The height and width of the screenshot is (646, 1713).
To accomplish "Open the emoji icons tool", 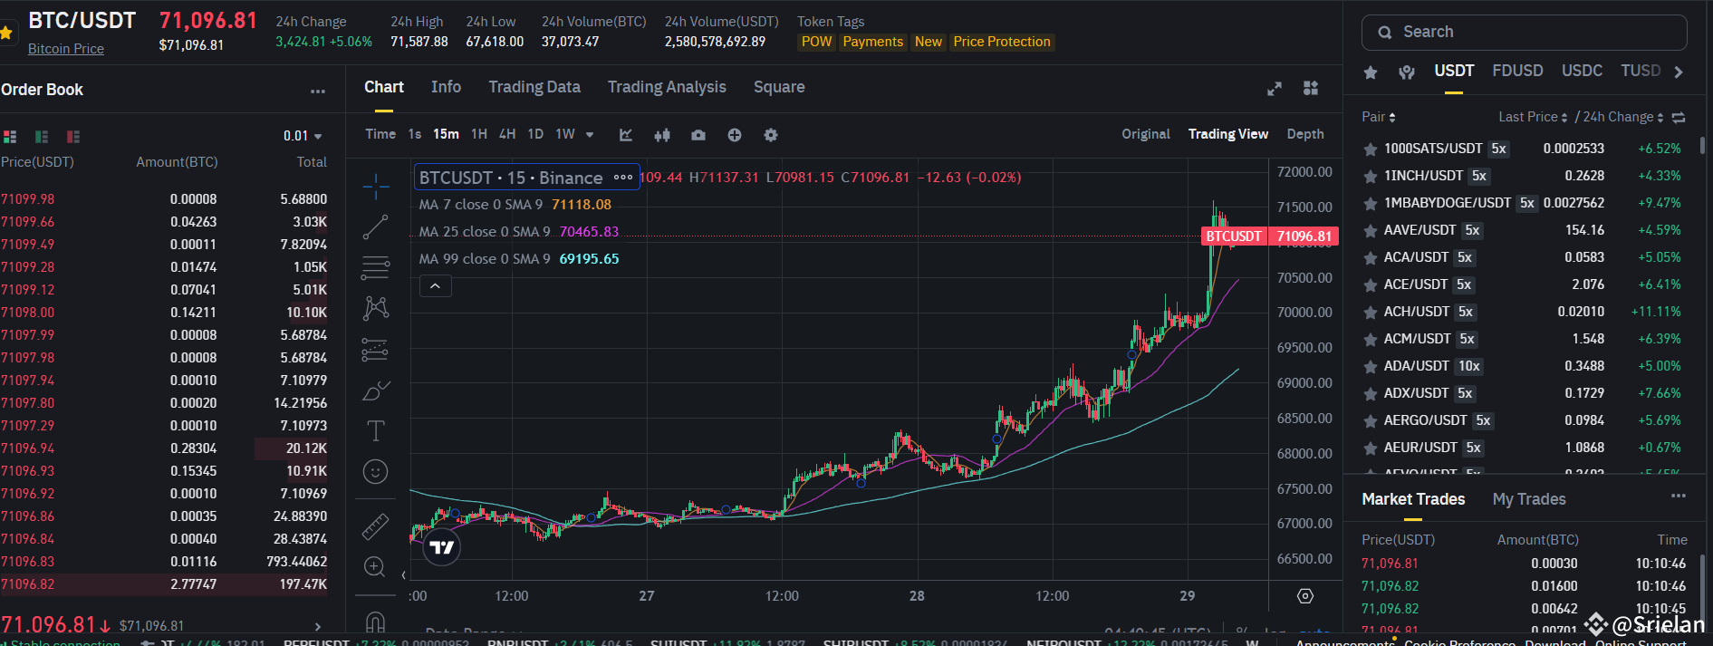I will (x=375, y=472).
